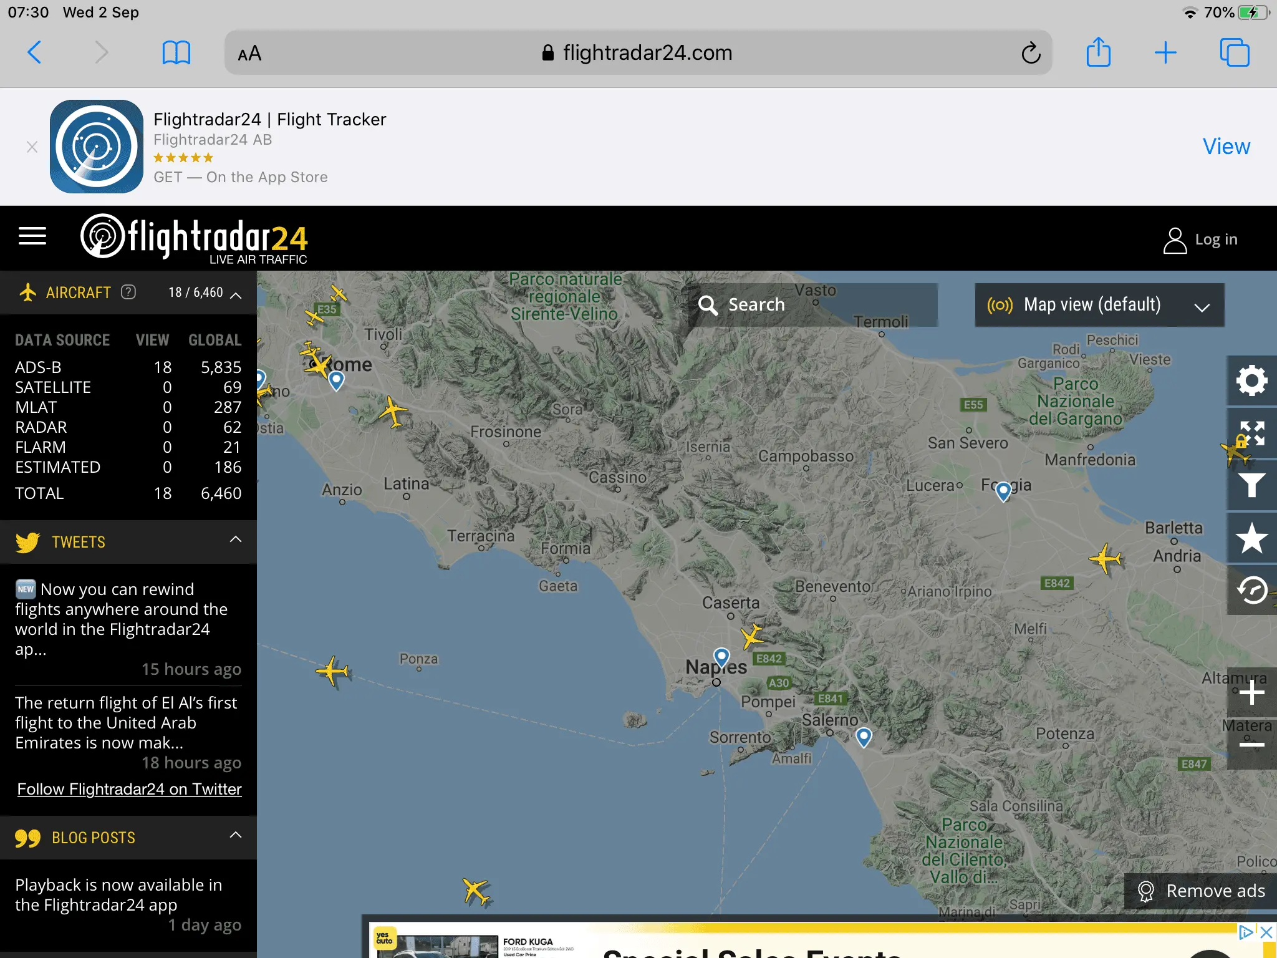Open the map settings gear icon
Image resolution: width=1277 pixels, height=958 pixels.
(x=1251, y=380)
